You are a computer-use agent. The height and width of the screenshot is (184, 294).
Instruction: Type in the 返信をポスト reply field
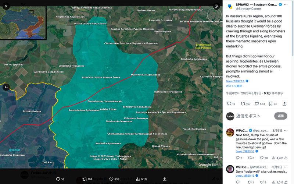pos(254,116)
